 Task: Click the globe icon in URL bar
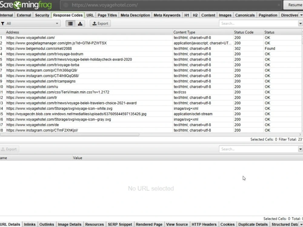[66, 5]
